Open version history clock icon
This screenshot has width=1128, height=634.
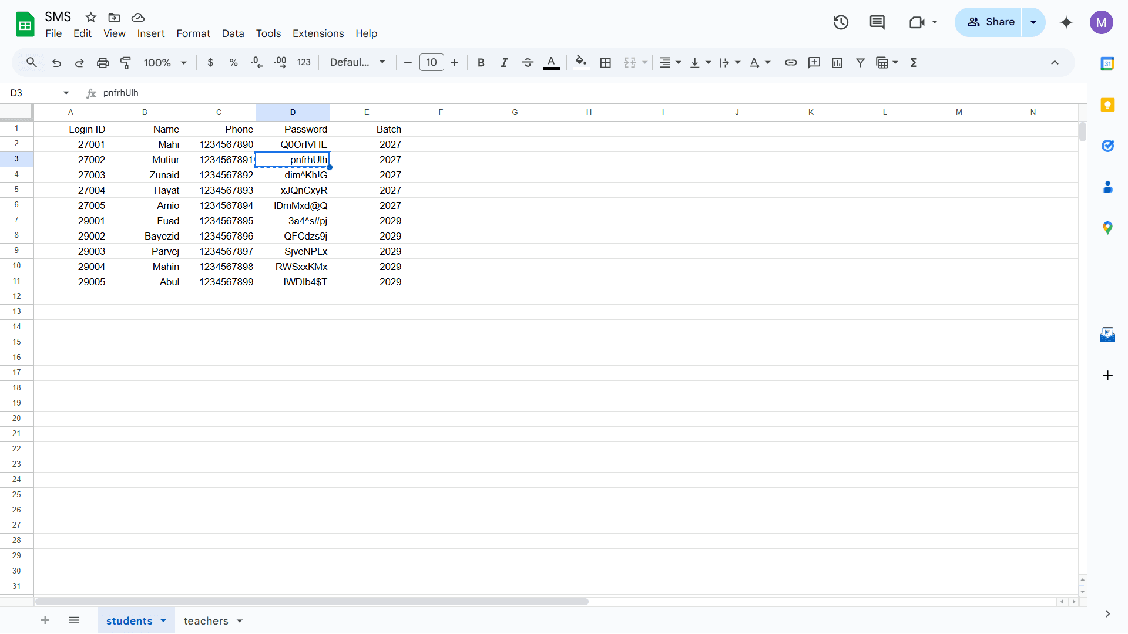[841, 22]
